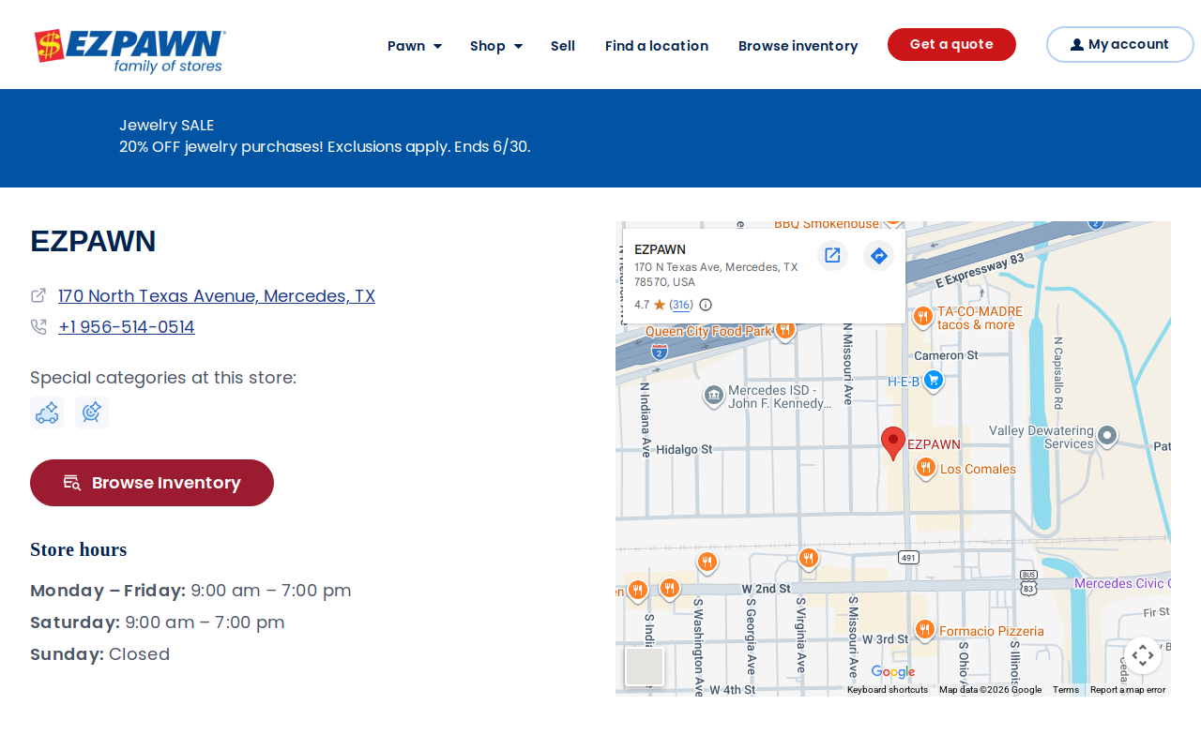The width and height of the screenshot is (1201, 750).
Task: Click the red EZPAWN map pin
Action: 893,442
